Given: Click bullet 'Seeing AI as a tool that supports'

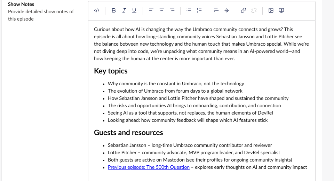Looking at the screenshot, I should tap(190, 113).
